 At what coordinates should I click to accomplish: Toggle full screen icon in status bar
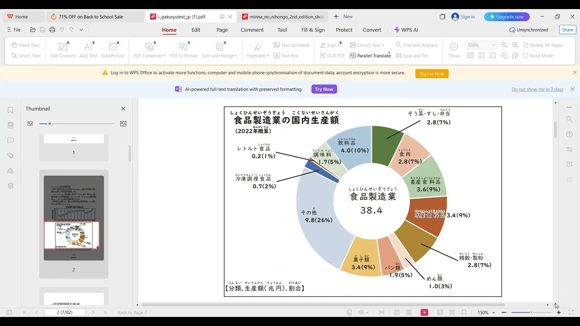click(x=571, y=312)
